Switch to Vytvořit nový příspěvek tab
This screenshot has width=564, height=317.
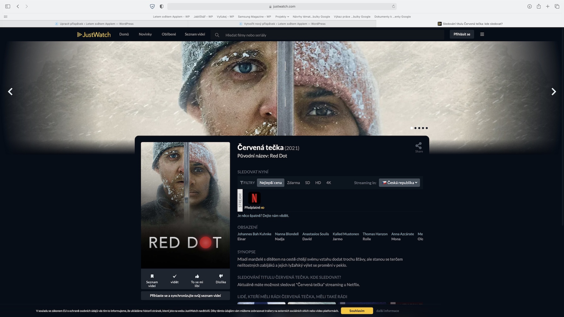(x=282, y=24)
